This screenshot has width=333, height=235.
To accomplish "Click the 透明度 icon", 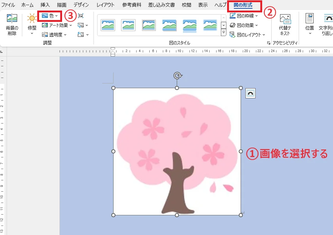I will coord(45,35).
